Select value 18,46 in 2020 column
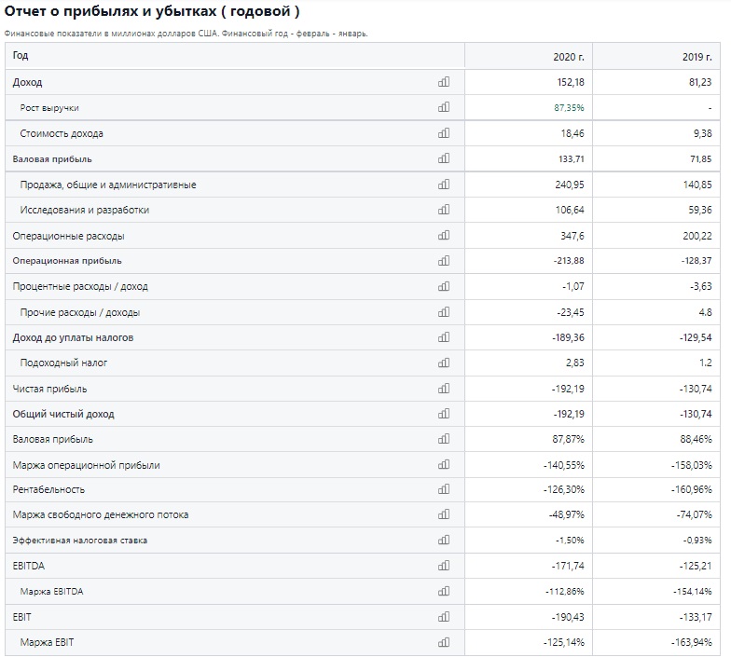 tap(572, 134)
